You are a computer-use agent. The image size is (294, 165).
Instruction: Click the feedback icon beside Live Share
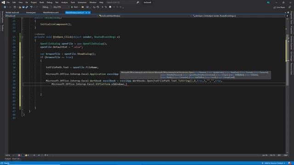[x=290, y=7]
